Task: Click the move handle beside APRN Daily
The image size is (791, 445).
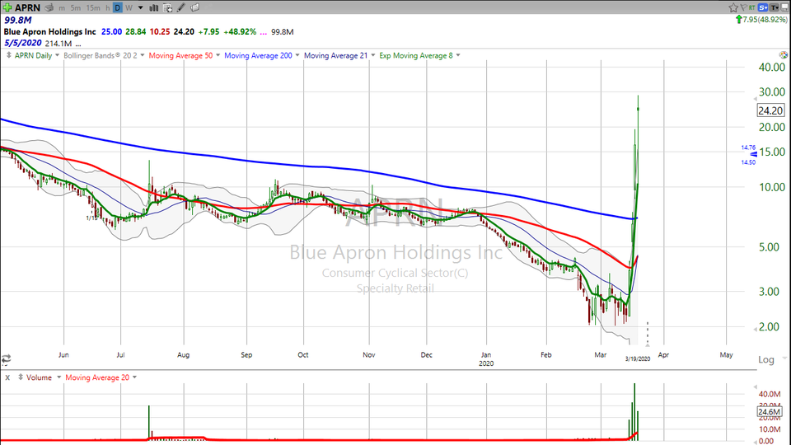Action: 8,55
